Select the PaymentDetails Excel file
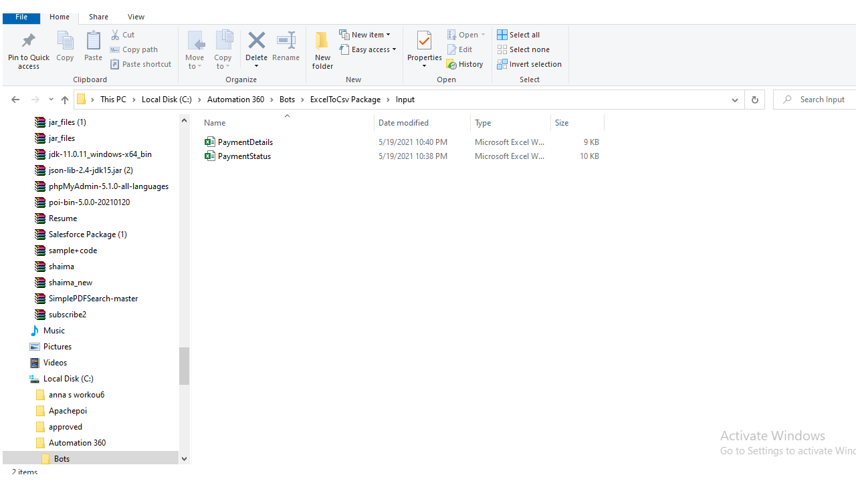 point(245,142)
